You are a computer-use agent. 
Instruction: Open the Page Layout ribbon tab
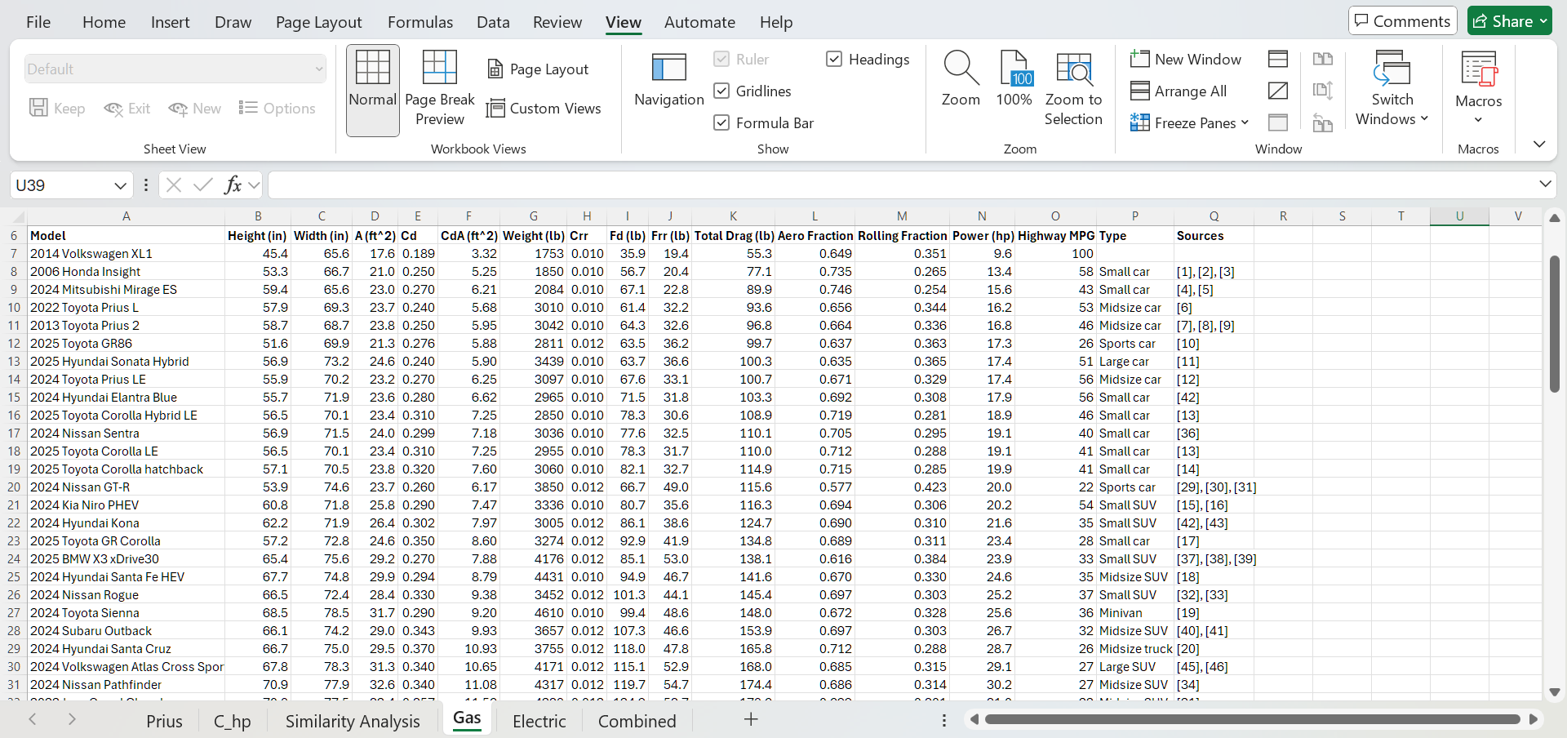pos(318,22)
